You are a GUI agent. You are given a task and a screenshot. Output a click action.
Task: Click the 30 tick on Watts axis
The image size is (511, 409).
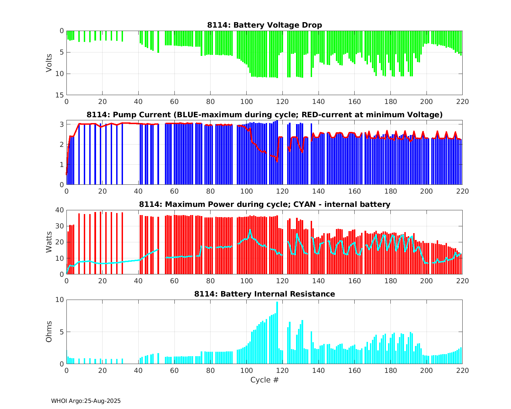click(x=60, y=226)
